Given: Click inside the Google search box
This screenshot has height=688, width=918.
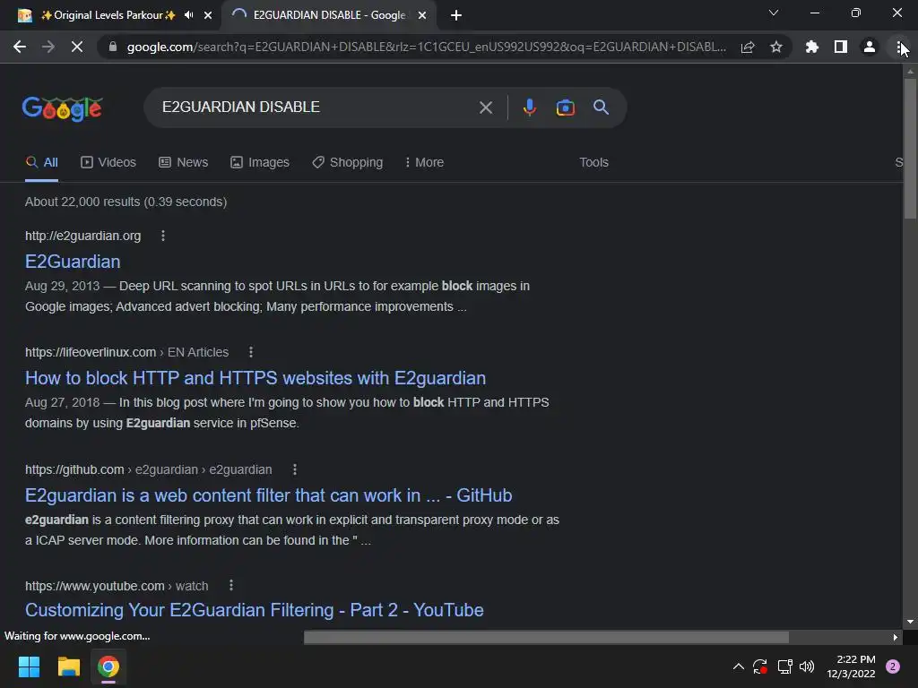Looking at the screenshot, I should click(316, 107).
